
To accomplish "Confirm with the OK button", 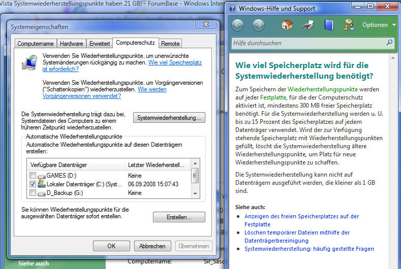I will (111, 246).
